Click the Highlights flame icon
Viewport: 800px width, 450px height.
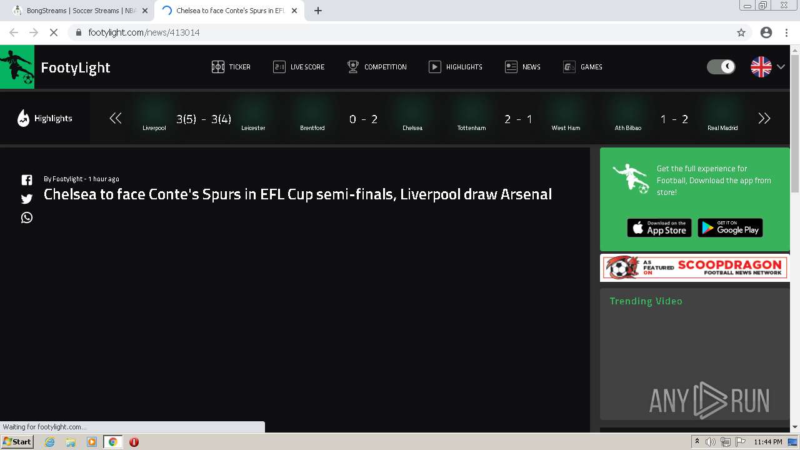click(23, 118)
